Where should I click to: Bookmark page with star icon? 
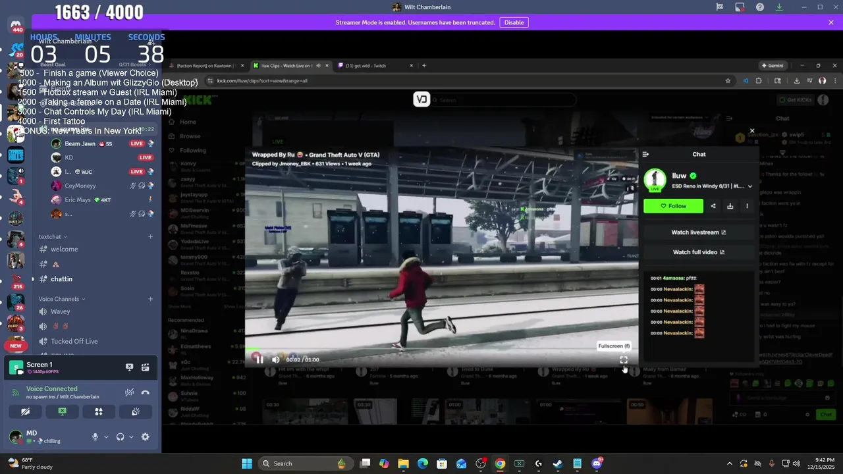tap(728, 81)
